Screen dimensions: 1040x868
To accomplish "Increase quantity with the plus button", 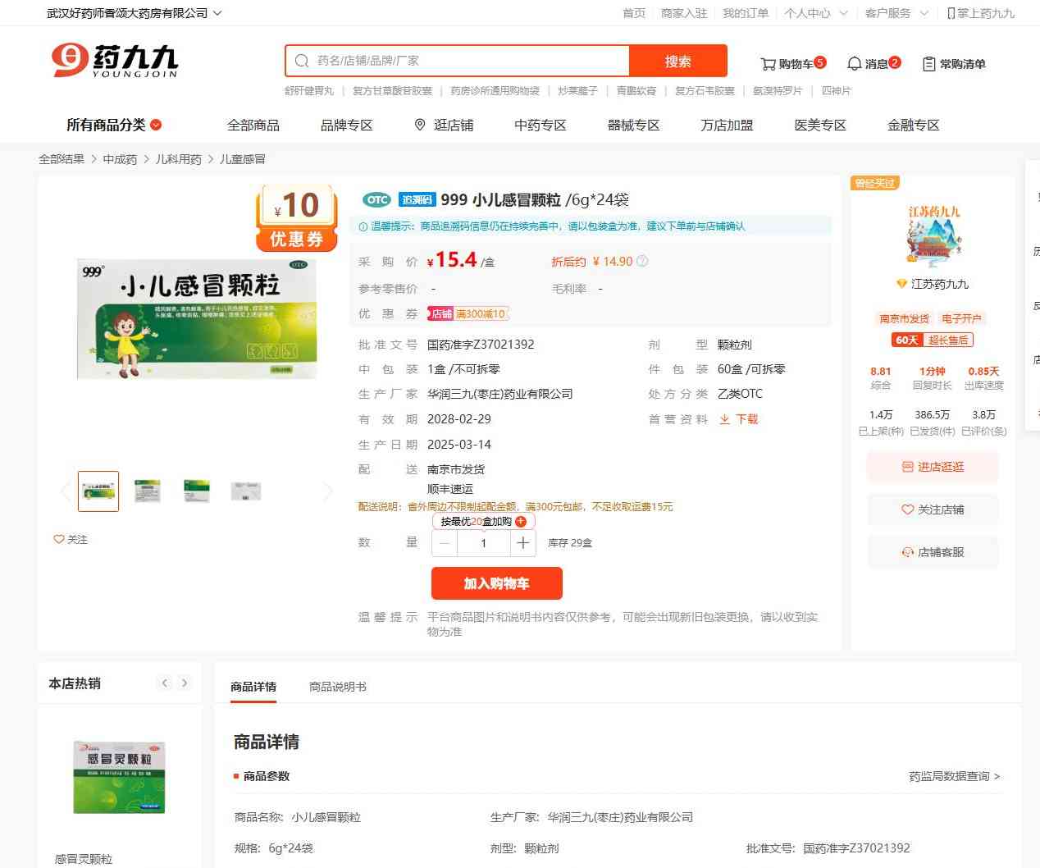I will click(x=522, y=543).
